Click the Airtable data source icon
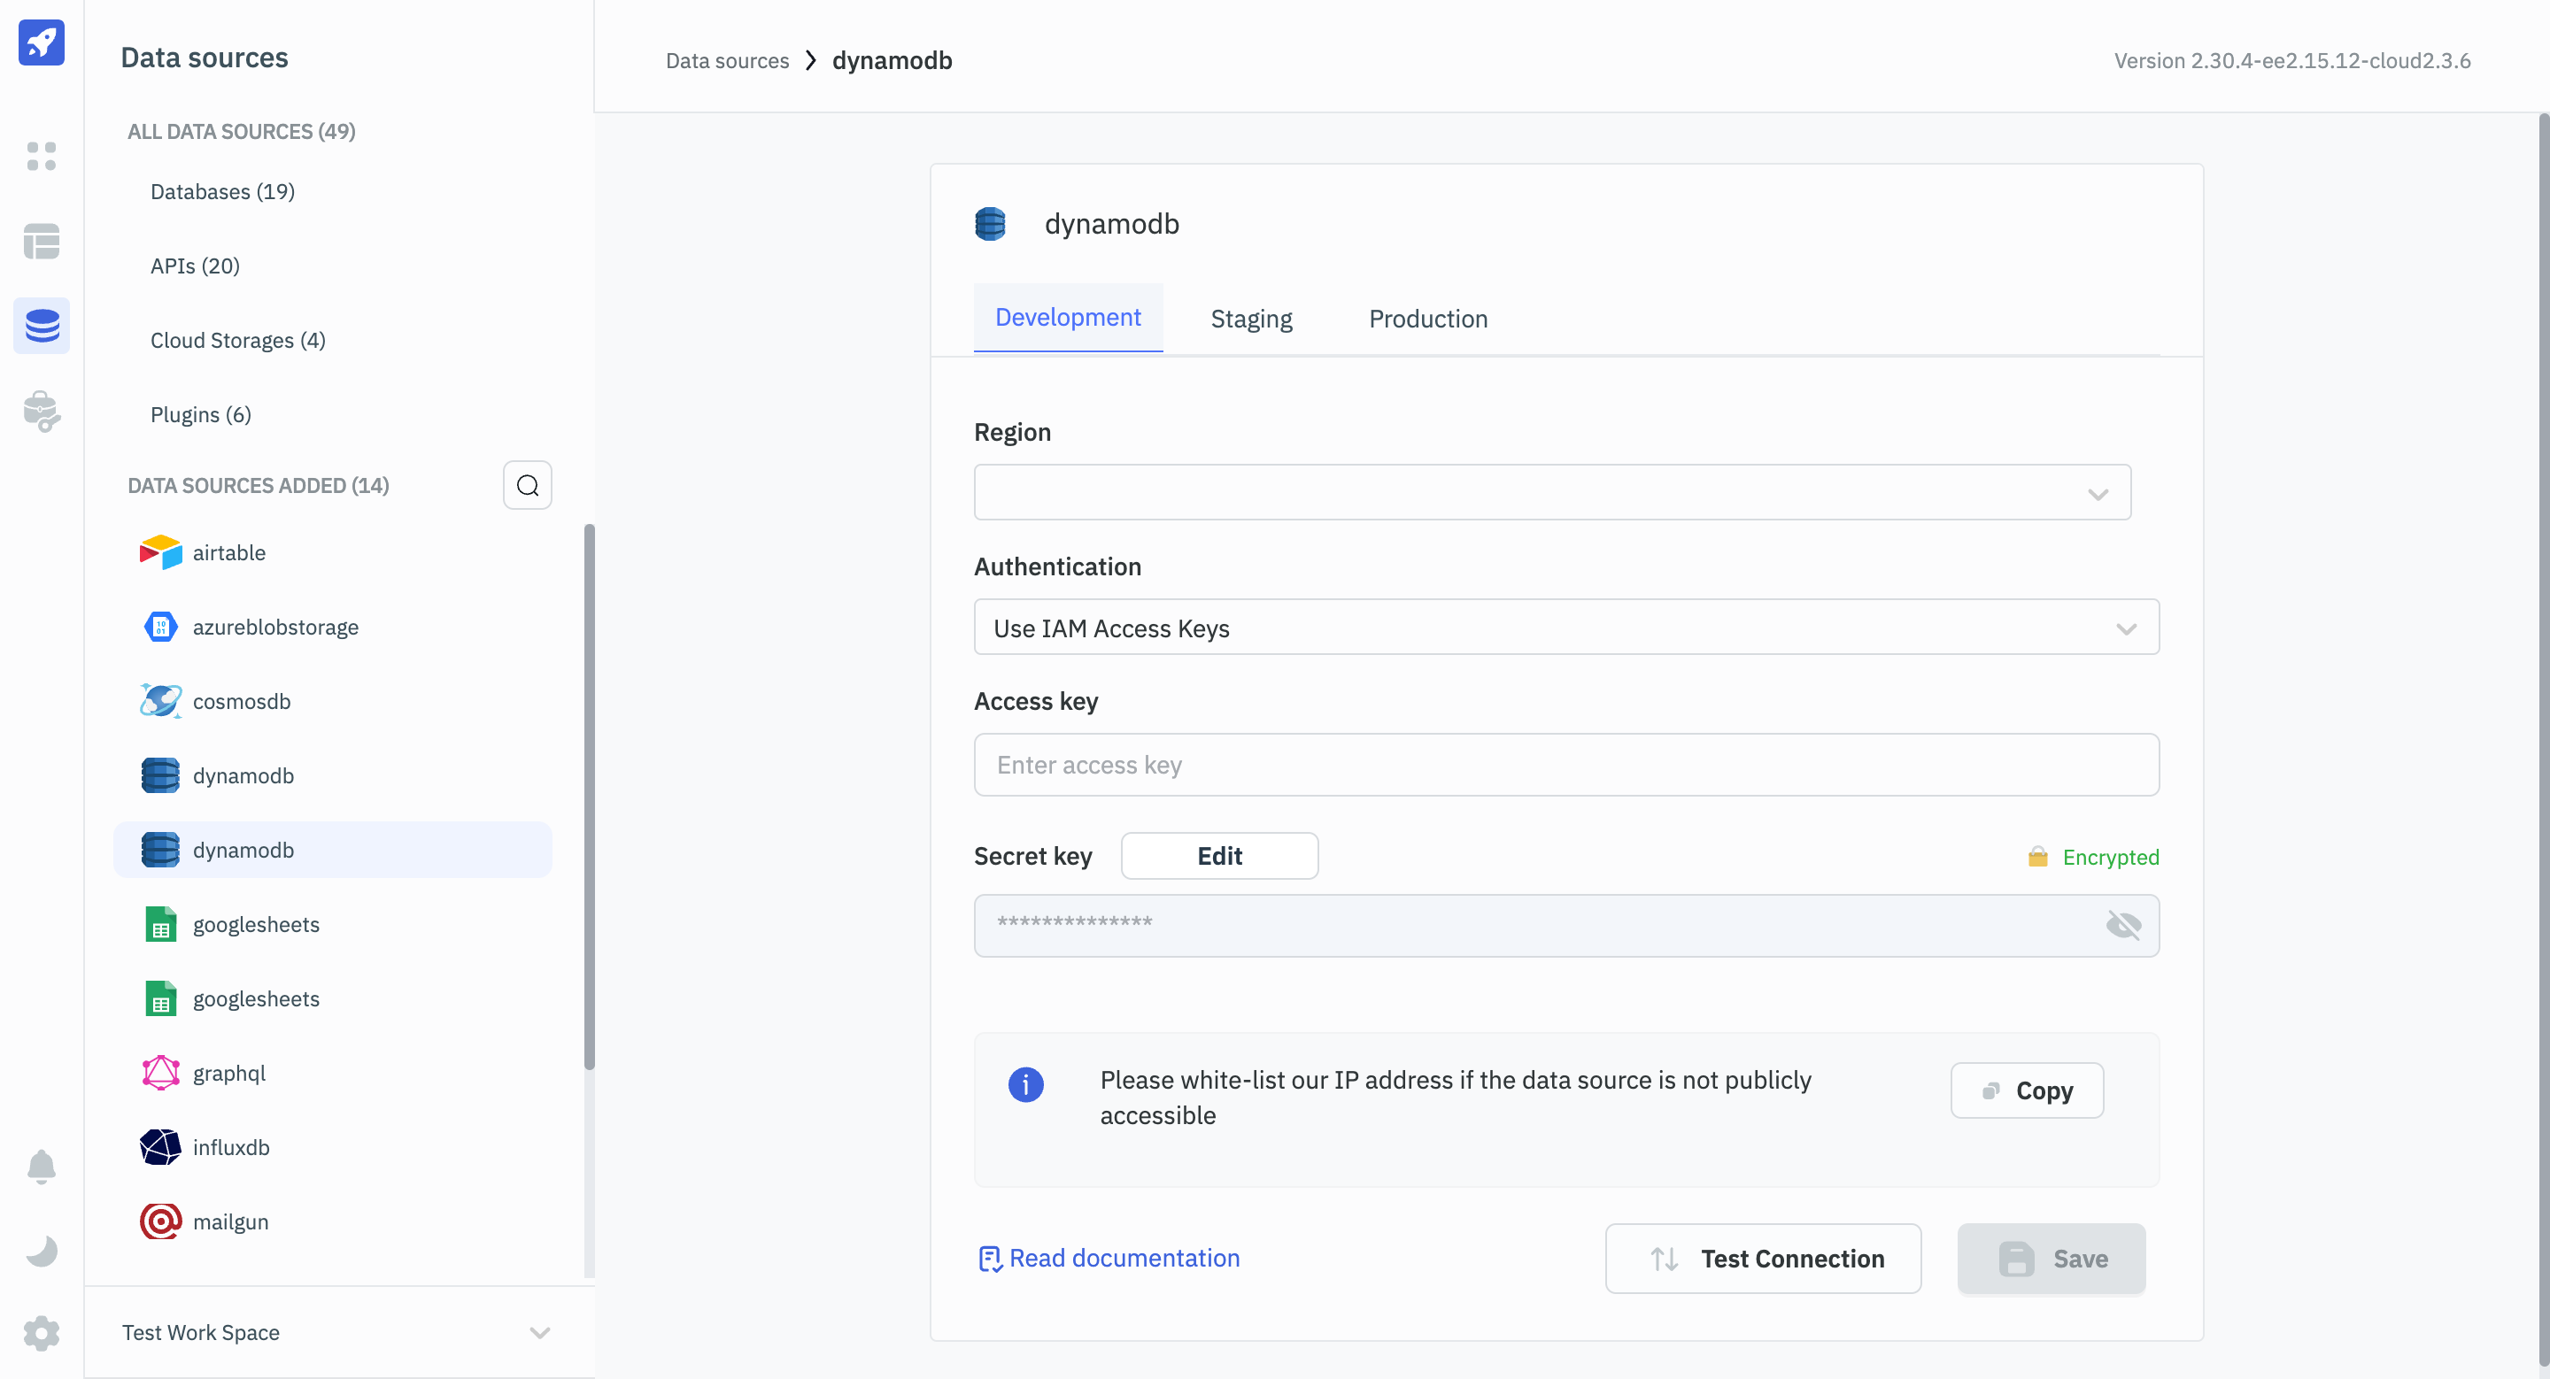Screen dimensions: 2550x1379 (159, 552)
